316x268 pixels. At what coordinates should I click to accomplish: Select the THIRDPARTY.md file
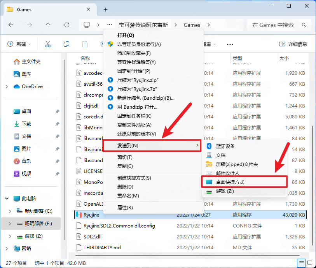click(x=190, y=247)
